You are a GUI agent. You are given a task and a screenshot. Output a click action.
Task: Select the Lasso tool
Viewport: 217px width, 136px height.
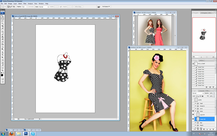point(3,21)
